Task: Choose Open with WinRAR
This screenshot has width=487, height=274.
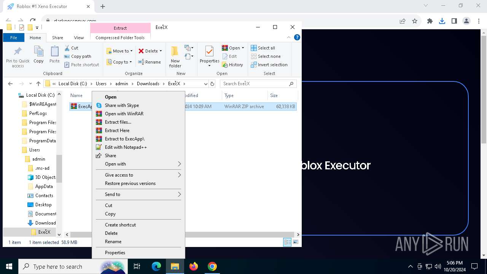Action: [x=138, y=114]
